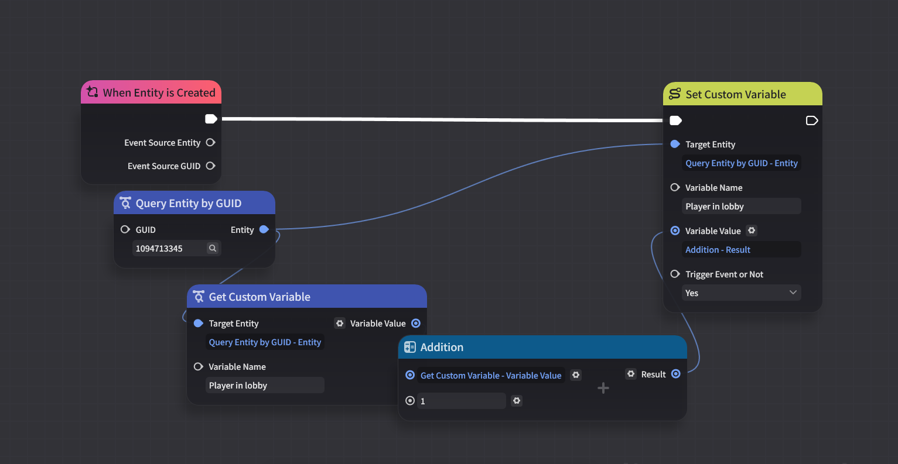Screen dimensions: 898x464
Task: Click the search icon in the GUID field
Action: click(213, 248)
